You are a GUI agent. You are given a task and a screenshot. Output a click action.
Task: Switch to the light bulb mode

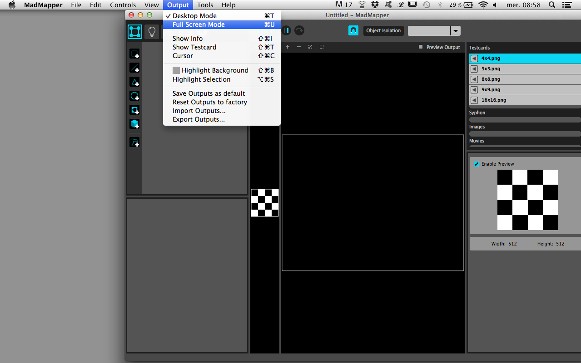pyautogui.click(x=152, y=31)
